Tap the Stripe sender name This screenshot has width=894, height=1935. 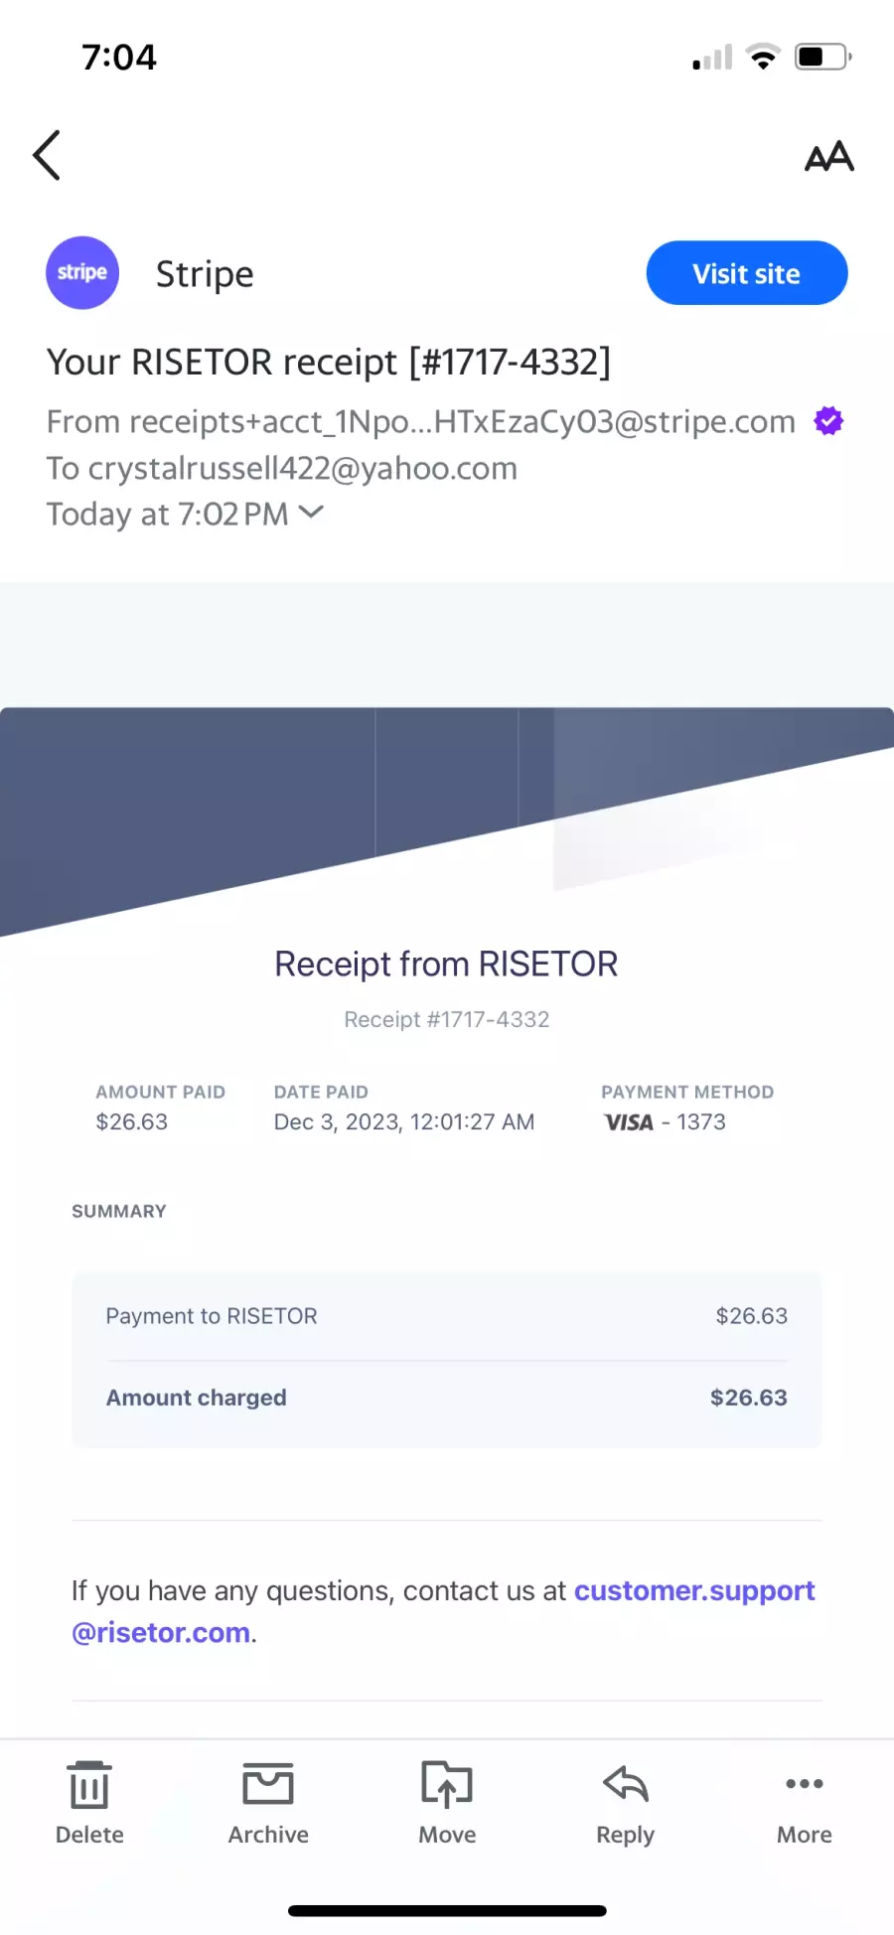(205, 274)
